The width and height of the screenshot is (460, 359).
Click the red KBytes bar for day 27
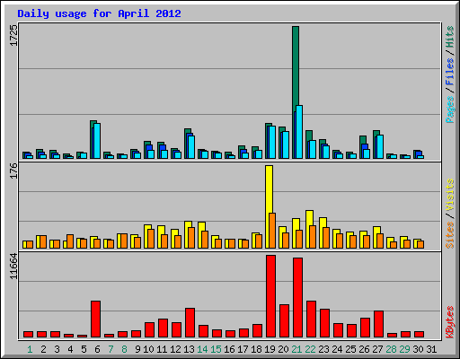click(378, 324)
